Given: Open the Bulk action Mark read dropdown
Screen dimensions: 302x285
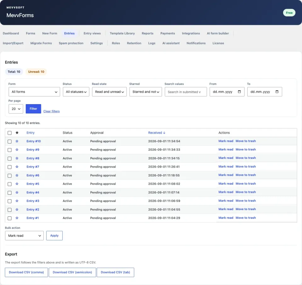Looking at the screenshot, I should pos(24,236).
